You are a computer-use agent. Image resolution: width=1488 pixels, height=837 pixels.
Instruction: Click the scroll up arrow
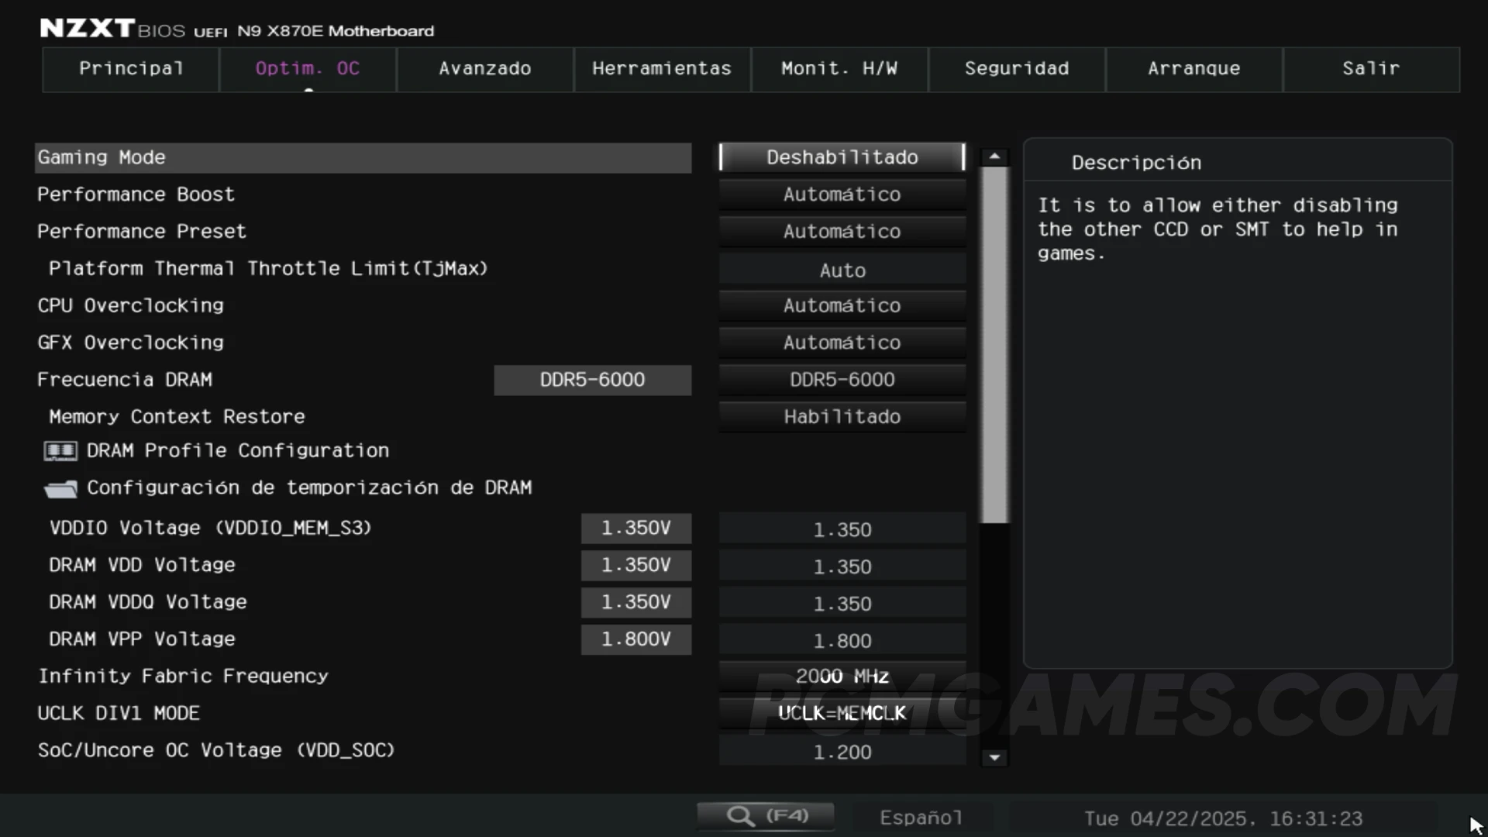tap(994, 157)
